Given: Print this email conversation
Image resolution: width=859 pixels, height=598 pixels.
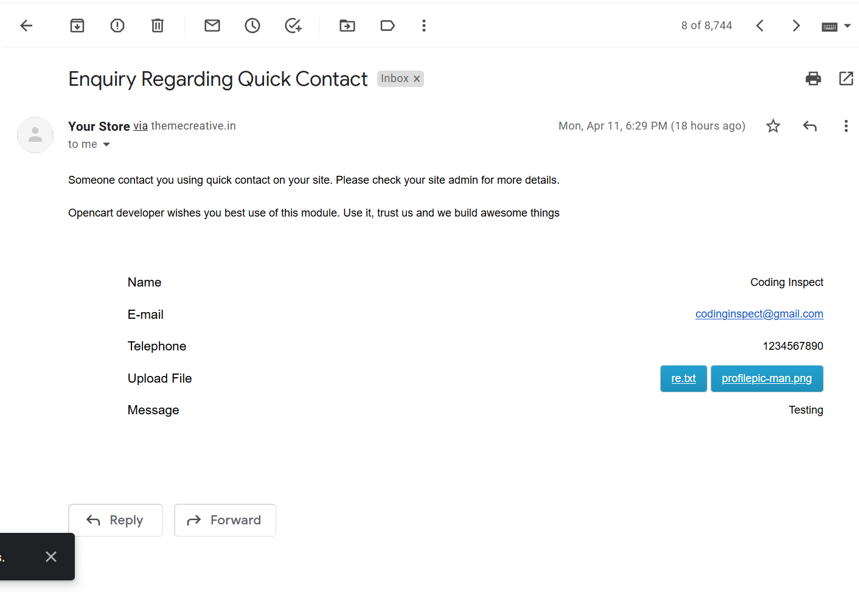Looking at the screenshot, I should point(813,78).
